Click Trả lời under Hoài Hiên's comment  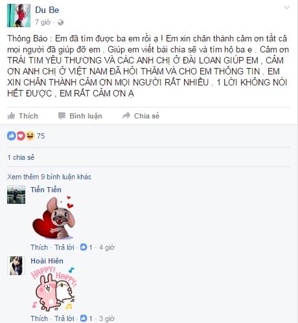64,318
